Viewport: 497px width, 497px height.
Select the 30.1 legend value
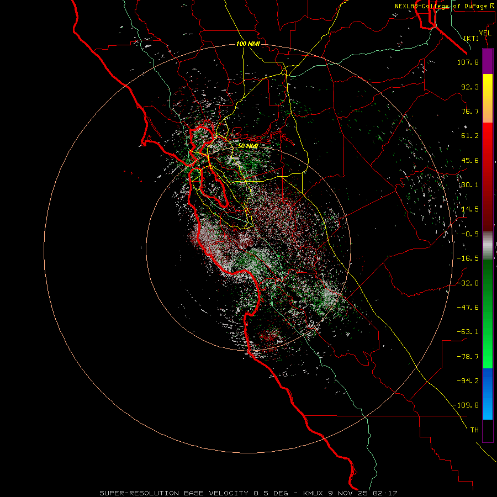tap(470, 185)
